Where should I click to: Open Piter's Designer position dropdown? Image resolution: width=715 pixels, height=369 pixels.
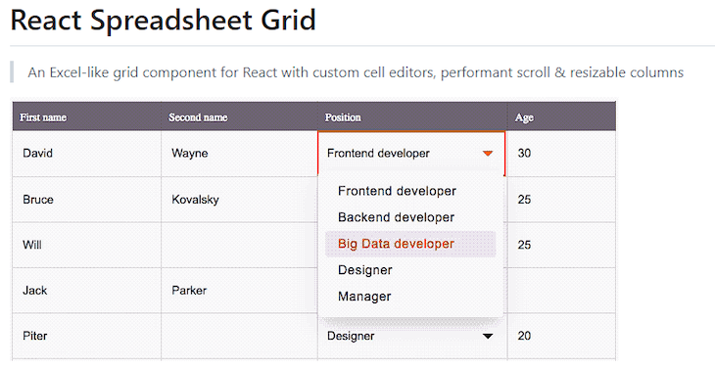(412, 336)
